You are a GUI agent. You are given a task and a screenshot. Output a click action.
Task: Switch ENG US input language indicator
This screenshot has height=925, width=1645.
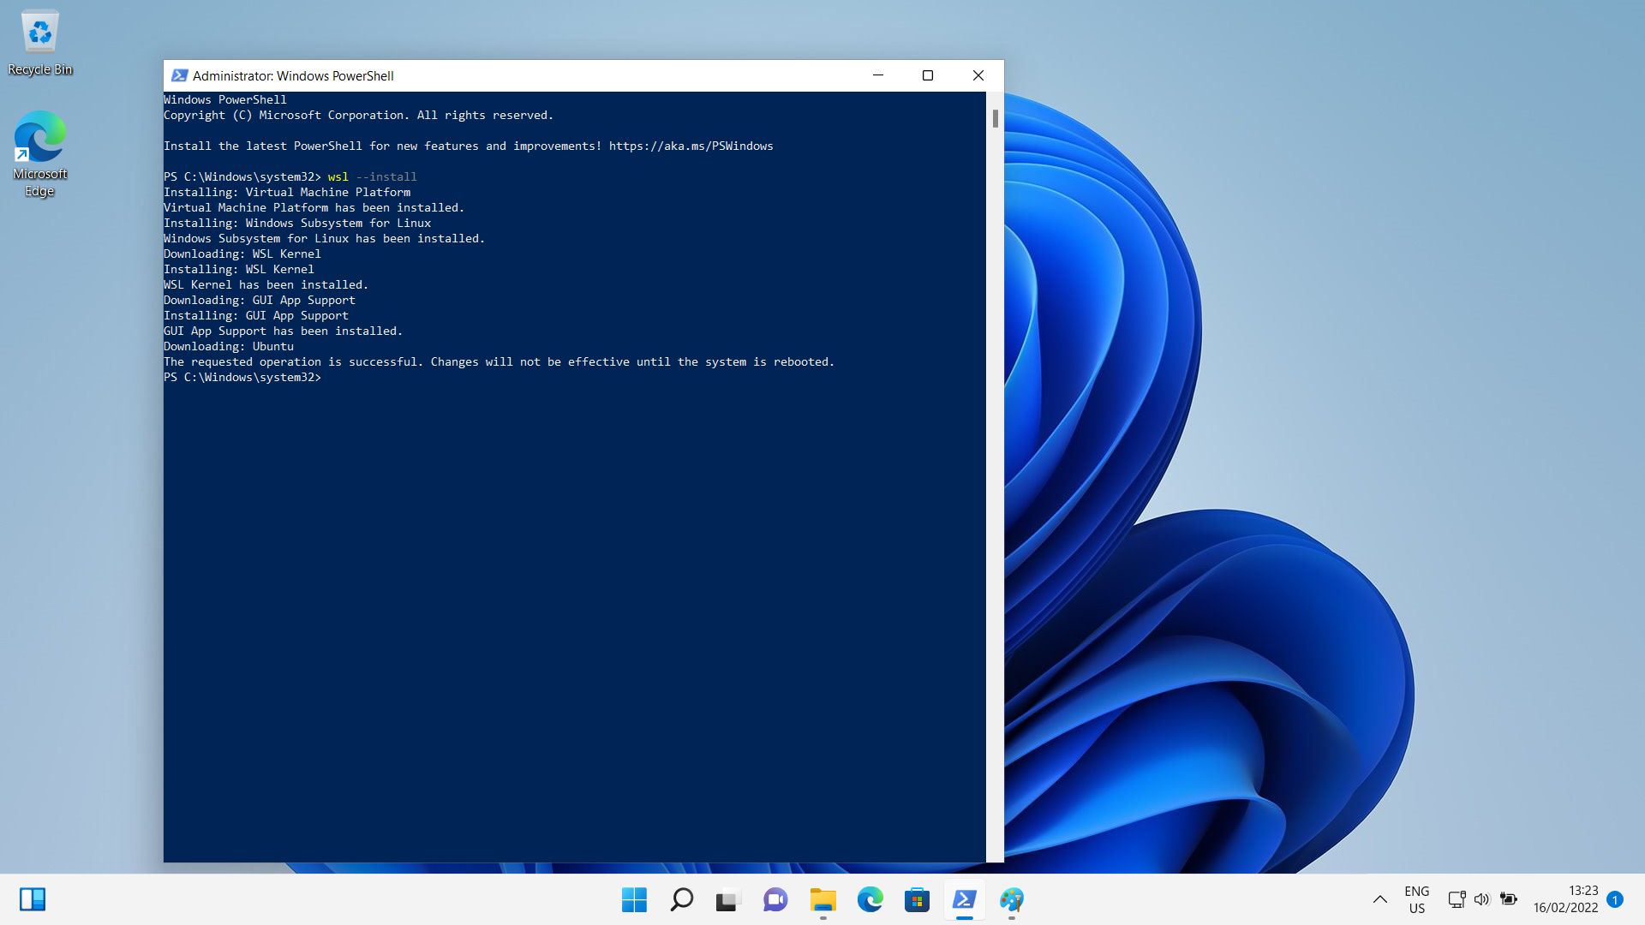click(x=1416, y=899)
